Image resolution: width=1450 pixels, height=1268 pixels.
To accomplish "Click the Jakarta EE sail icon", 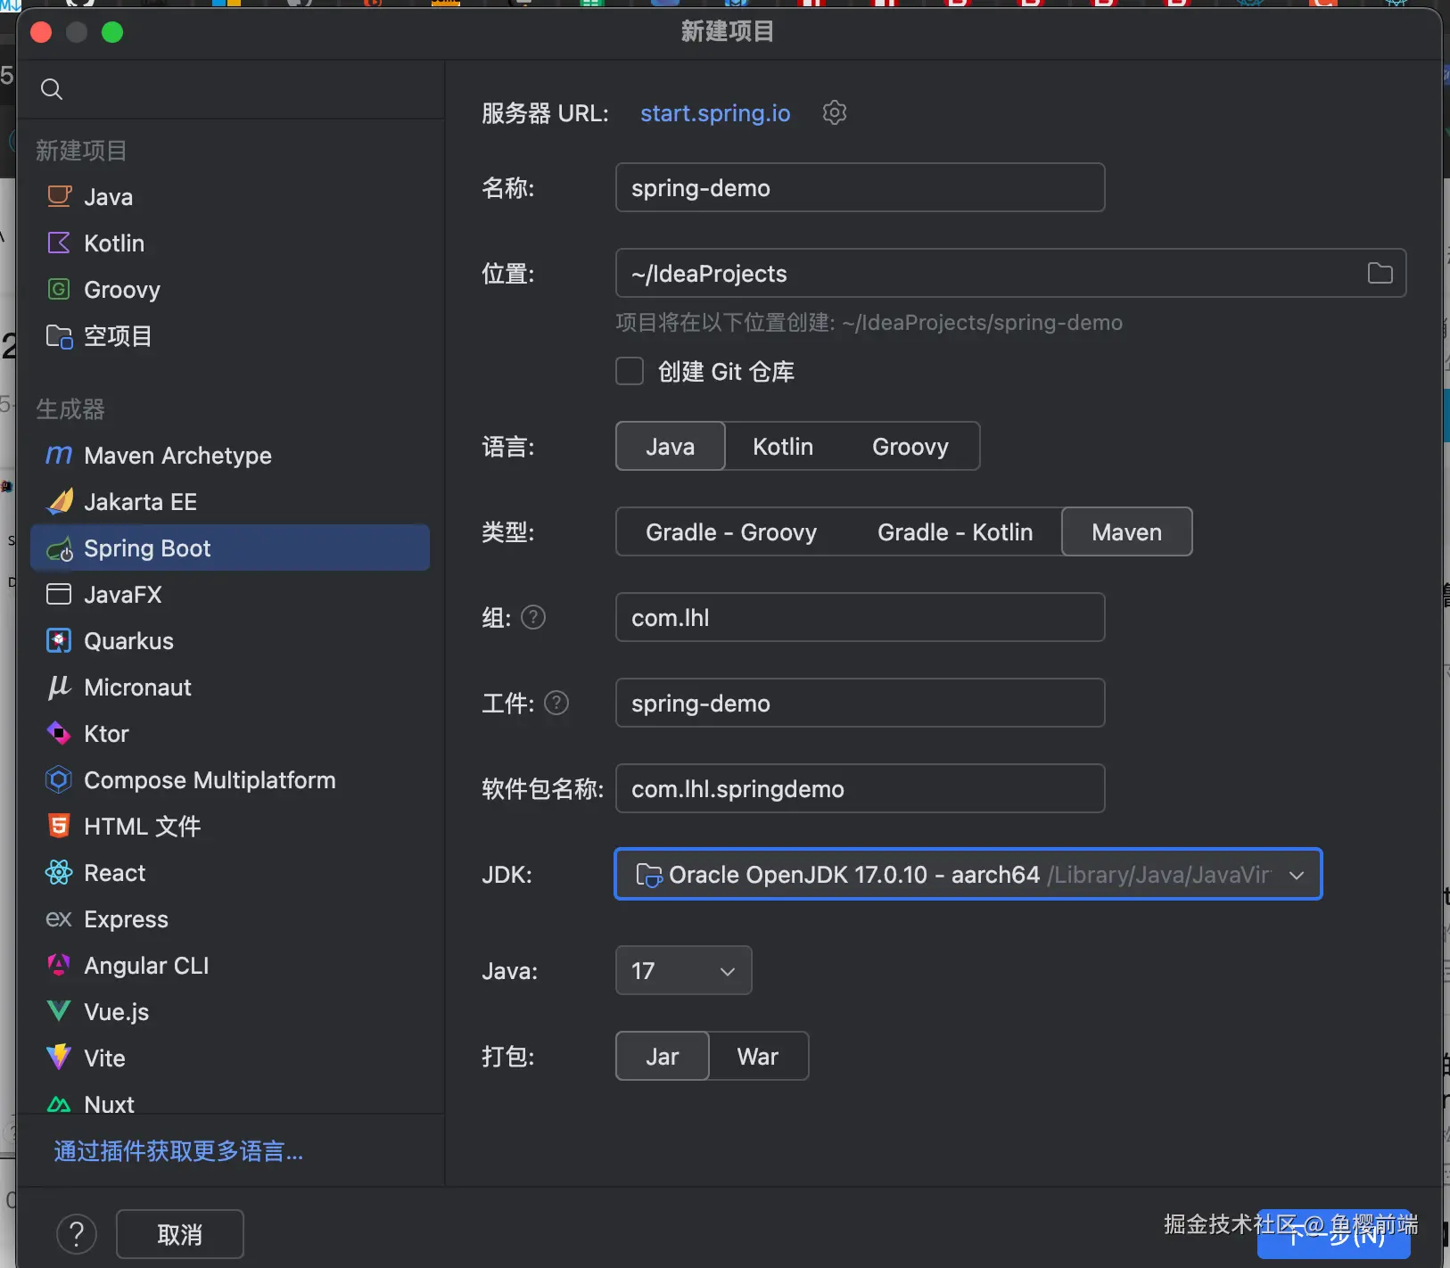I will (x=59, y=501).
